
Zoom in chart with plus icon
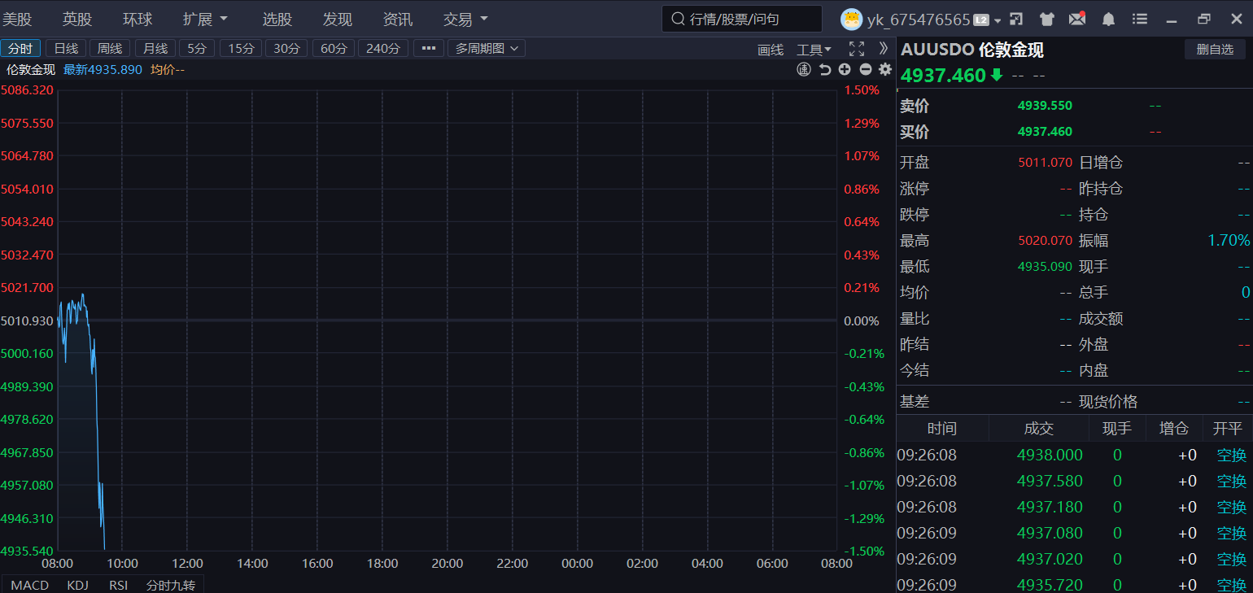pos(845,70)
